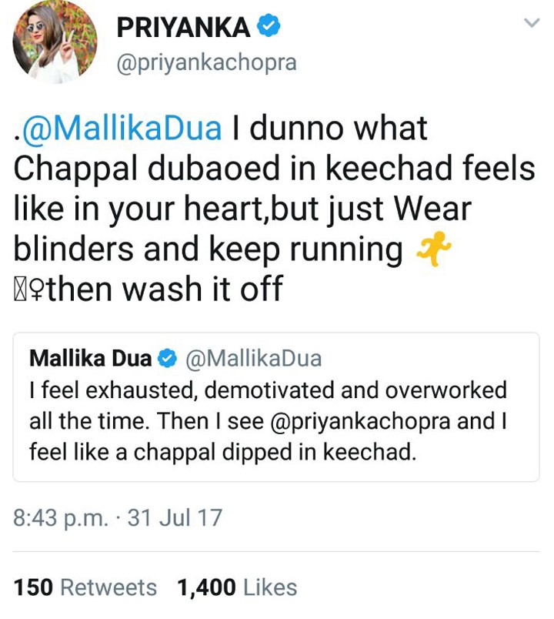Screen dimensions: 554x619
Task: View the 150 Retweets list
Action: pyautogui.click(x=85, y=588)
